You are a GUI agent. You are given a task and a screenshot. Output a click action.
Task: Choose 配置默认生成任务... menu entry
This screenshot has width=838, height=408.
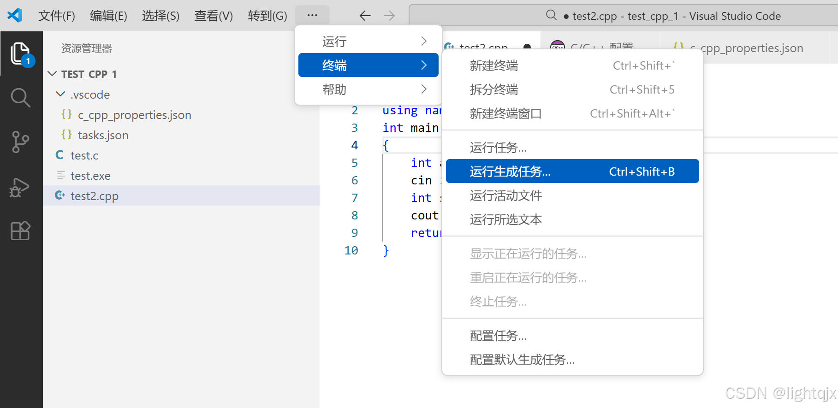coord(572,360)
